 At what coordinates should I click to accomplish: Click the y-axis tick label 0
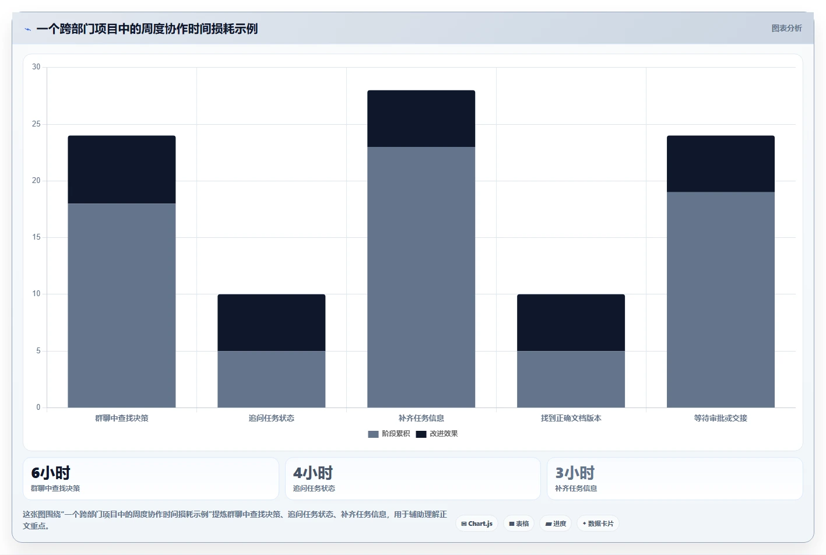point(38,408)
